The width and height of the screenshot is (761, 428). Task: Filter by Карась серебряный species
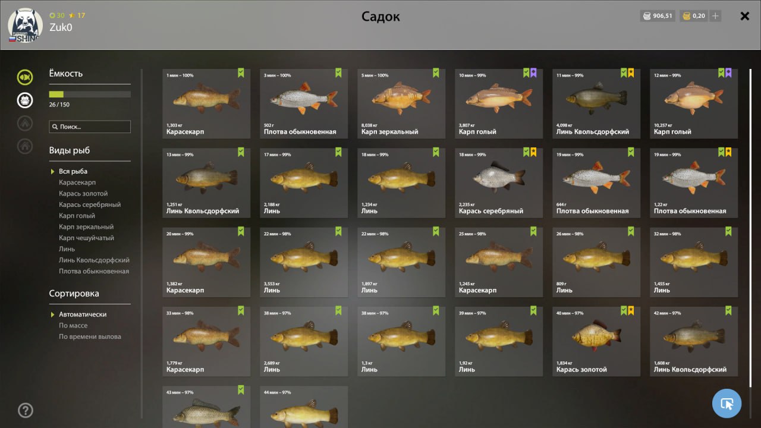[x=90, y=204]
